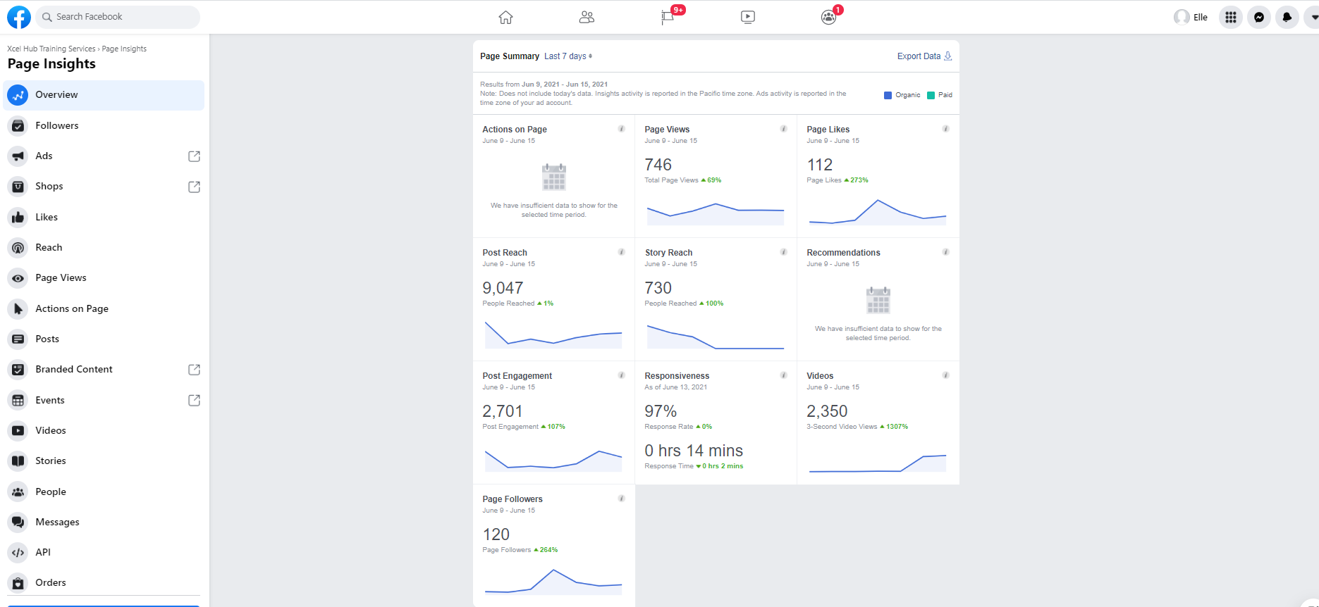Open the Friends icon in top bar

click(587, 17)
